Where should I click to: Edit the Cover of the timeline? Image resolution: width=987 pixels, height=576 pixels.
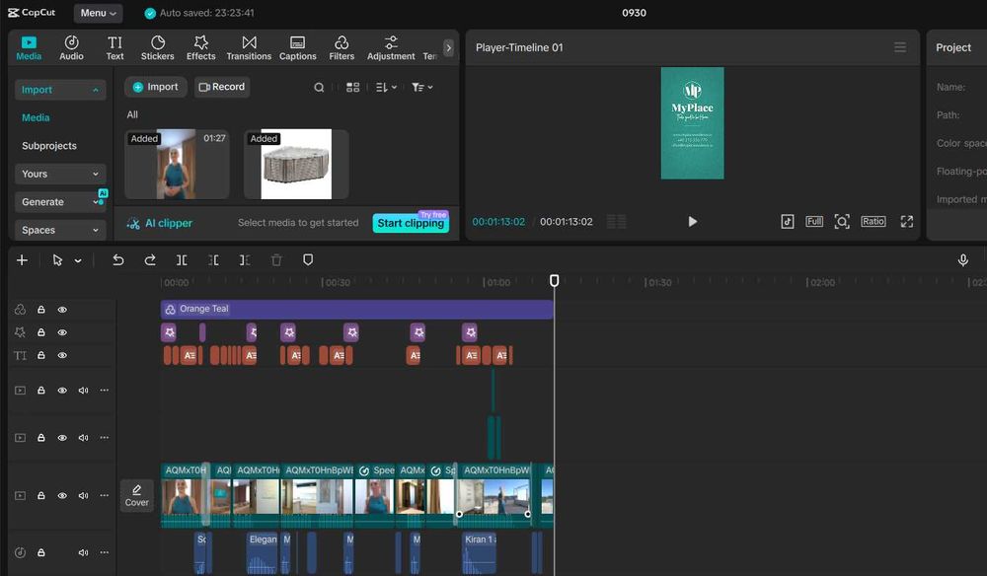tap(136, 495)
